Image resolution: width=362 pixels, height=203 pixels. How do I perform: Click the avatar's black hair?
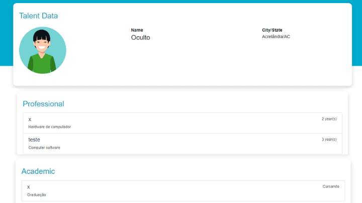(42, 35)
